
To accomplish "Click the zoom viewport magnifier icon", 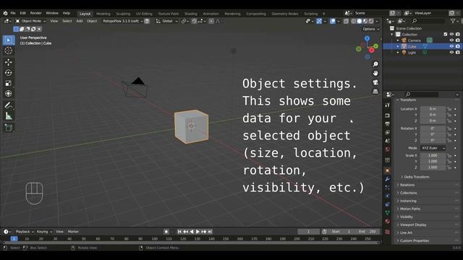I will tap(375, 64).
